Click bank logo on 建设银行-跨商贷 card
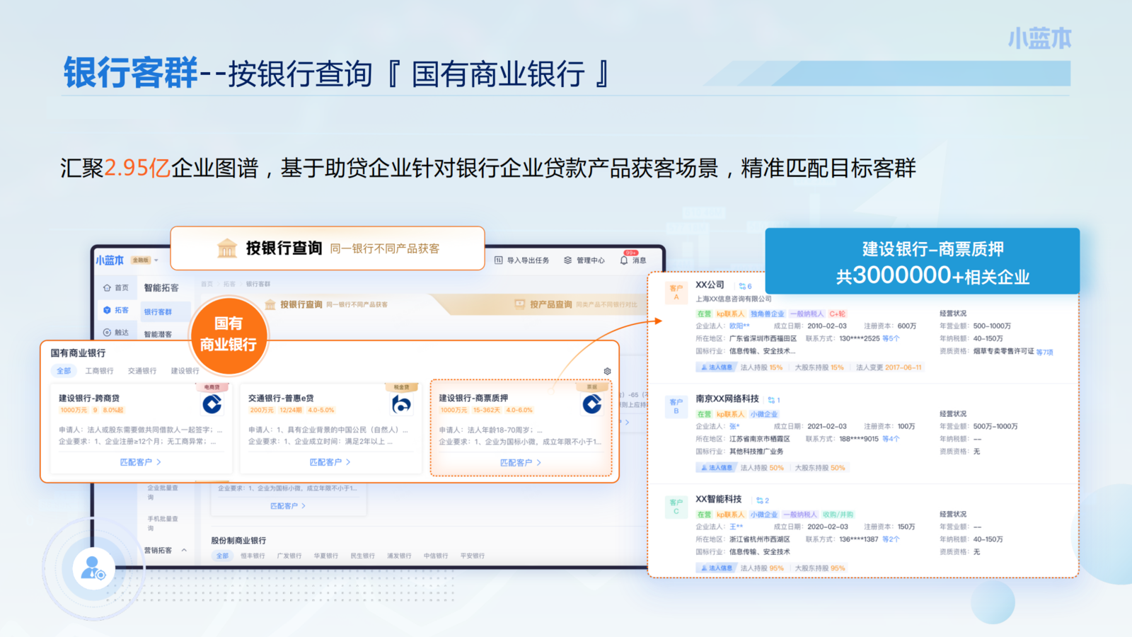1132x637 pixels. coord(212,403)
